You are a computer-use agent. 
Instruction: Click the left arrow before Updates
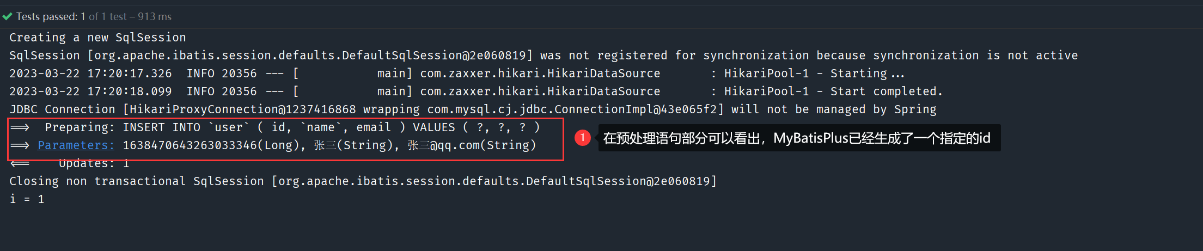(x=20, y=163)
